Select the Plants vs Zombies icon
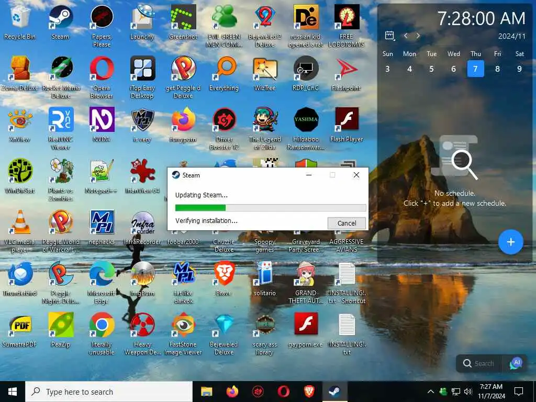The image size is (536, 402). tap(61, 171)
